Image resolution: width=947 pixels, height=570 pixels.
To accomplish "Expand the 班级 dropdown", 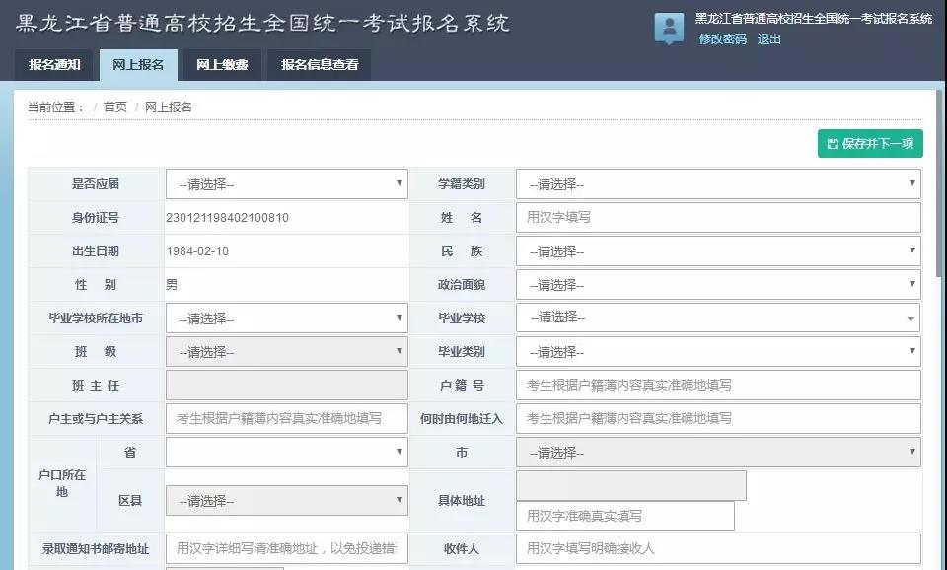I will [286, 351].
